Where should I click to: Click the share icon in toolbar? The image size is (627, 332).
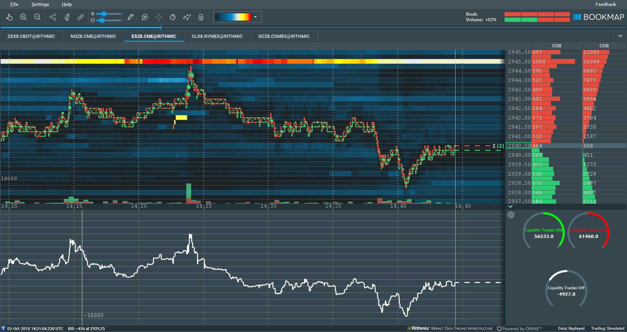53,17
